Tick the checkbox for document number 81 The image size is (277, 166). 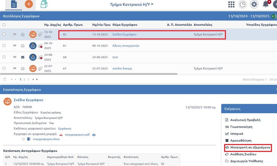[x=4, y=46]
